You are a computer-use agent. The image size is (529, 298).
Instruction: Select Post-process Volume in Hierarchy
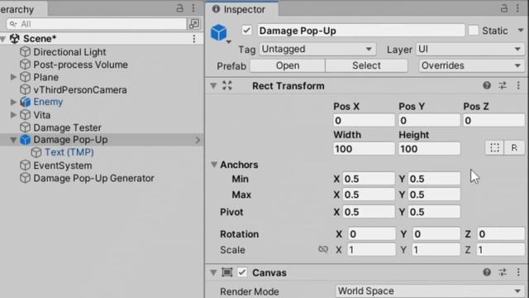click(x=80, y=65)
